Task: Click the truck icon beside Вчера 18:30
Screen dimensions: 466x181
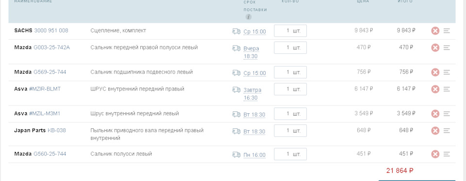Action: [236, 48]
